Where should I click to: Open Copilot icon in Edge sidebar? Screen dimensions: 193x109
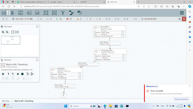coord(190,7)
